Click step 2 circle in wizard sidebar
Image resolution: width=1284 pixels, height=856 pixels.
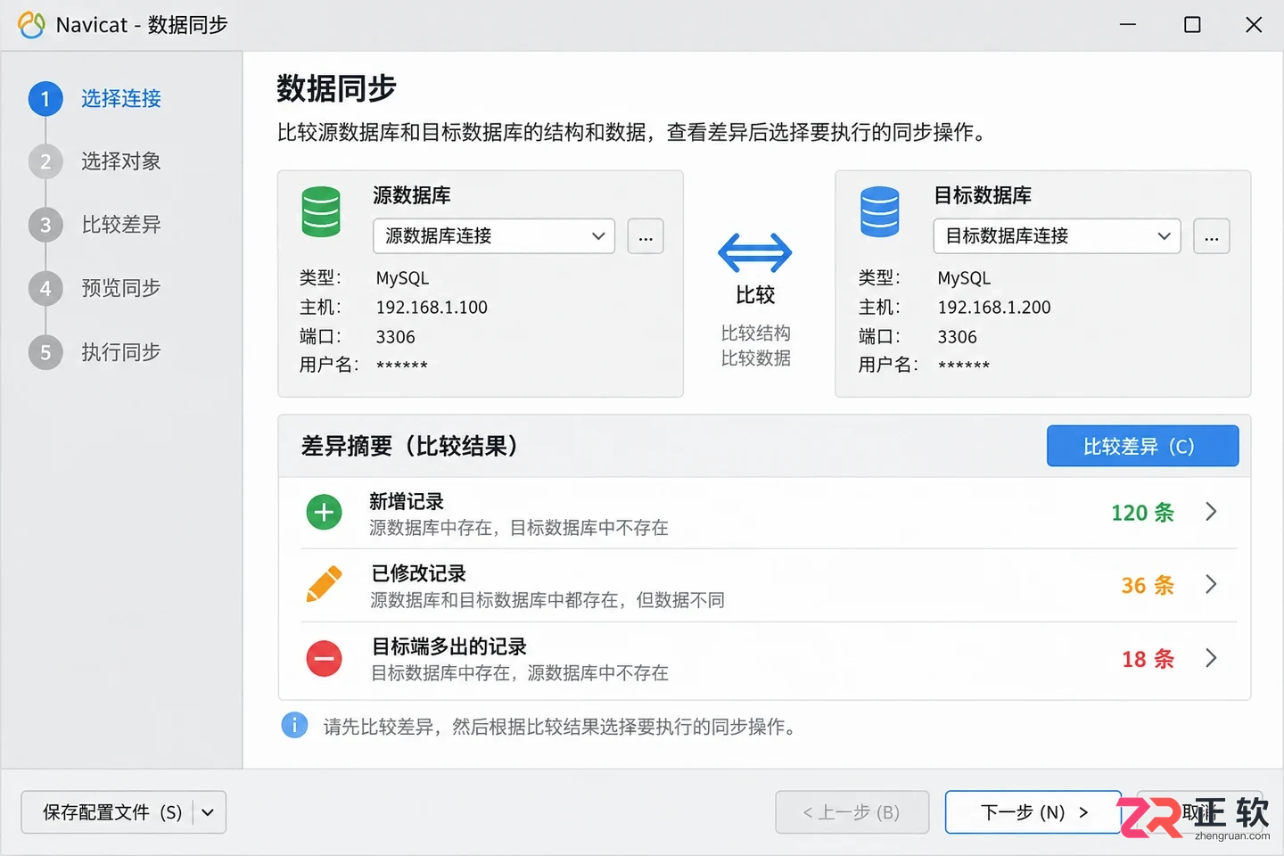(x=45, y=162)
